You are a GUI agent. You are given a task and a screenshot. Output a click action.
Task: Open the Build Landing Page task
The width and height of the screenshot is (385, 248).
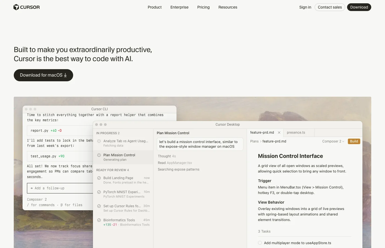123,180
